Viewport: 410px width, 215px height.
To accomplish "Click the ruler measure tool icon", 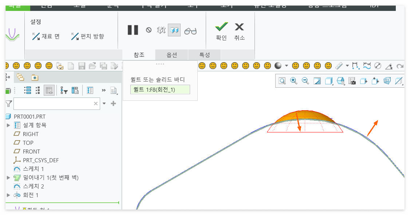I will coord(339,66).
